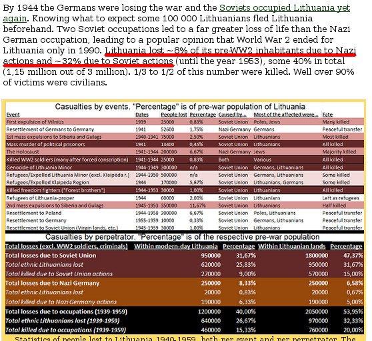
Task: Click 'Total losses due to Soviet Union' label
Action: [x=51, y=256]
